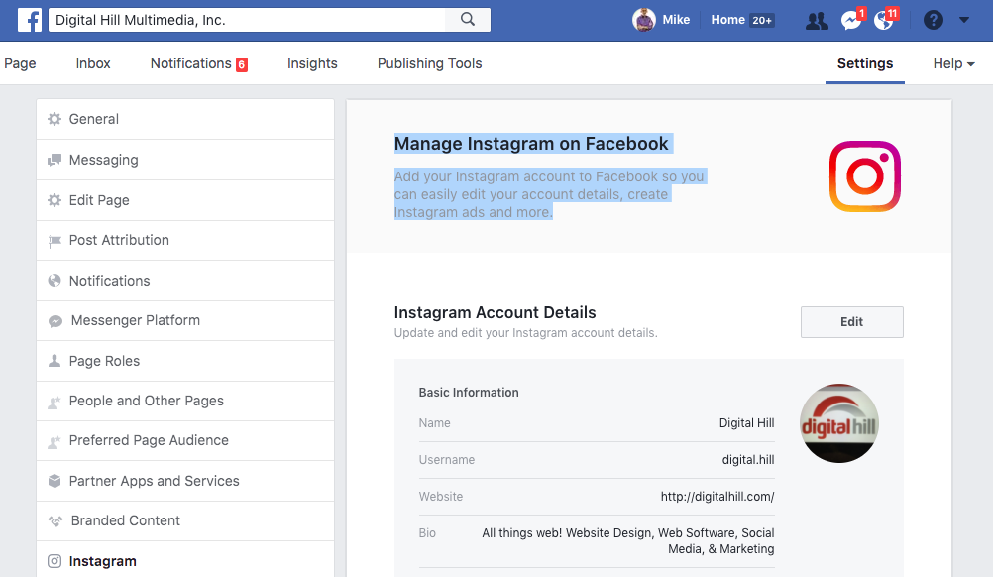This screenshot has height=577, width=993.
Task: Click in the page search field
Action: tap(248, 20)
